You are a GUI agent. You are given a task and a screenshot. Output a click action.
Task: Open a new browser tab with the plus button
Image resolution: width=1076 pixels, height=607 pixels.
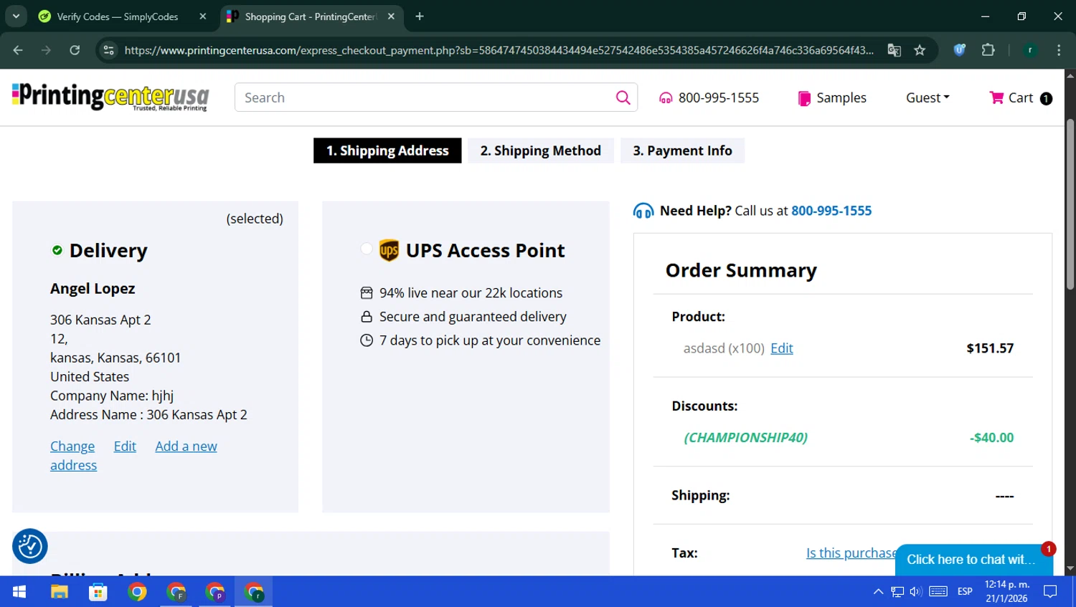(x=420, y=16)
